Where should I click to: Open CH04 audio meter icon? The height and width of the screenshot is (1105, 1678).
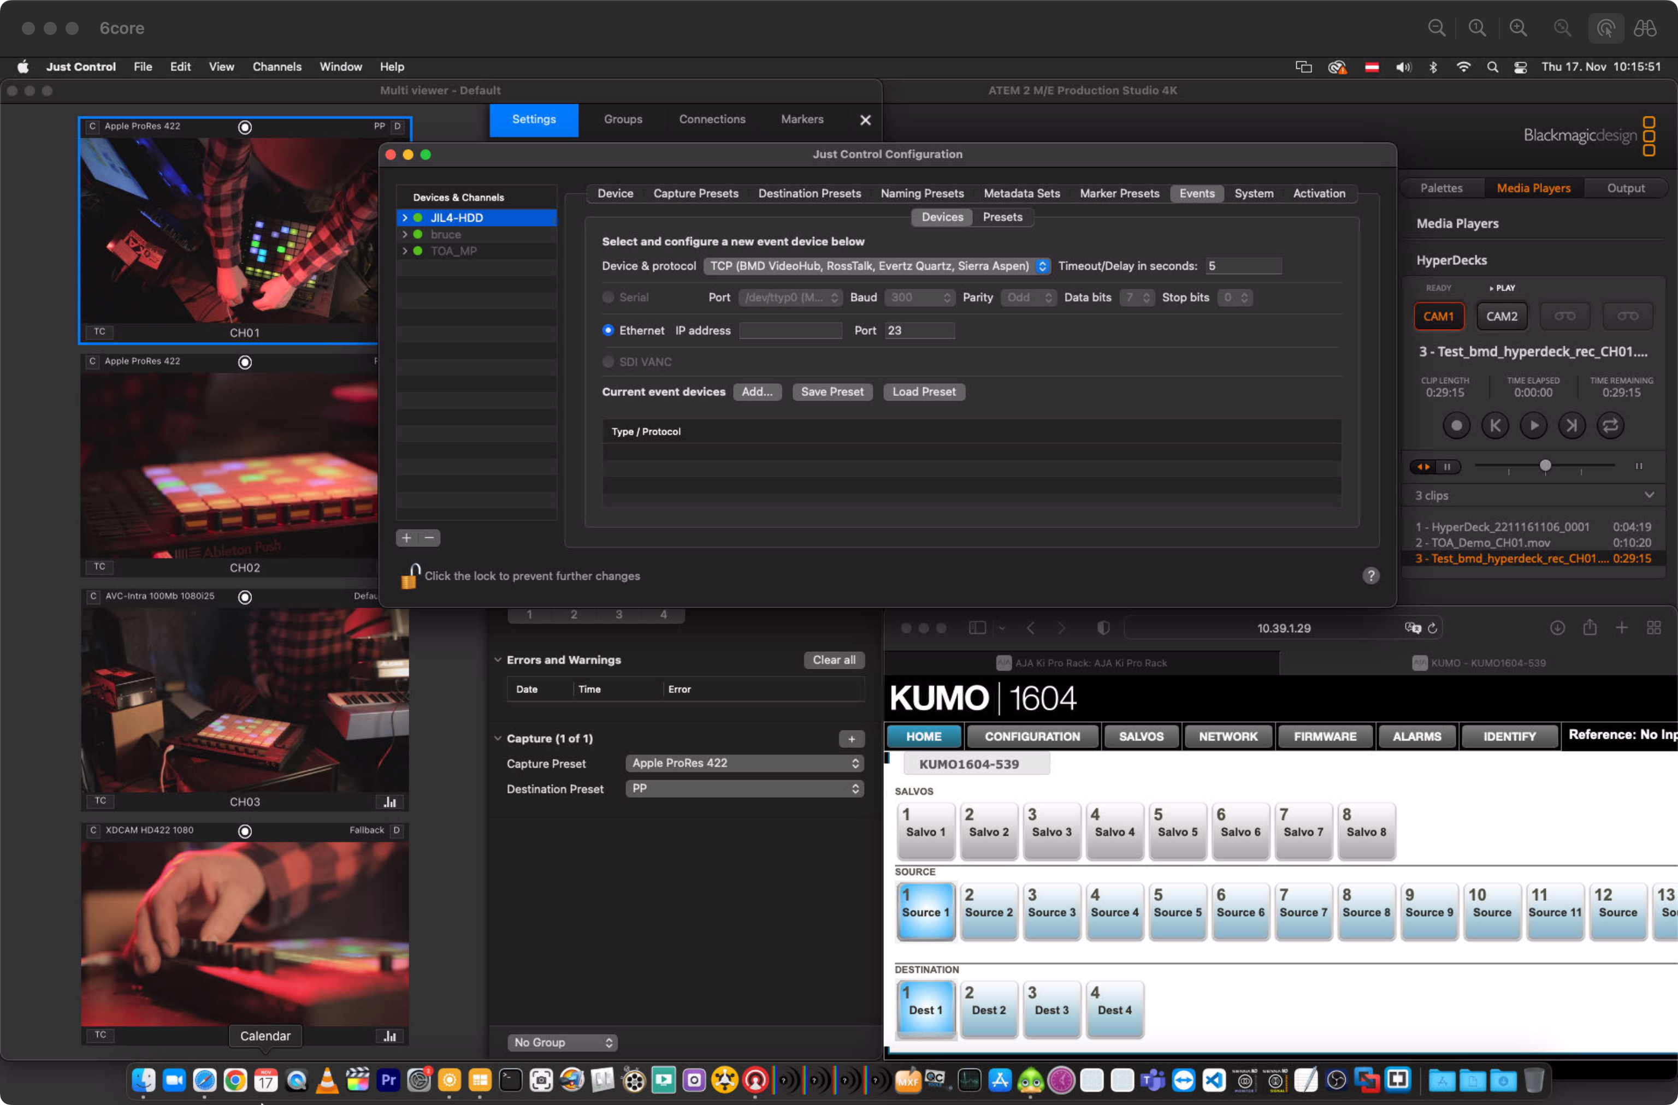390,1036
